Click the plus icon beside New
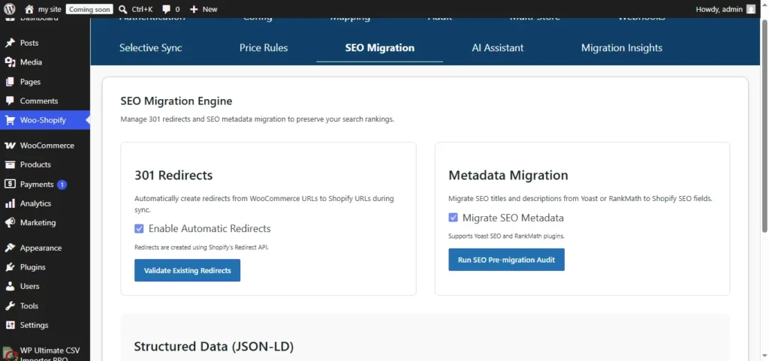769x361 pixels. (194, 9)
